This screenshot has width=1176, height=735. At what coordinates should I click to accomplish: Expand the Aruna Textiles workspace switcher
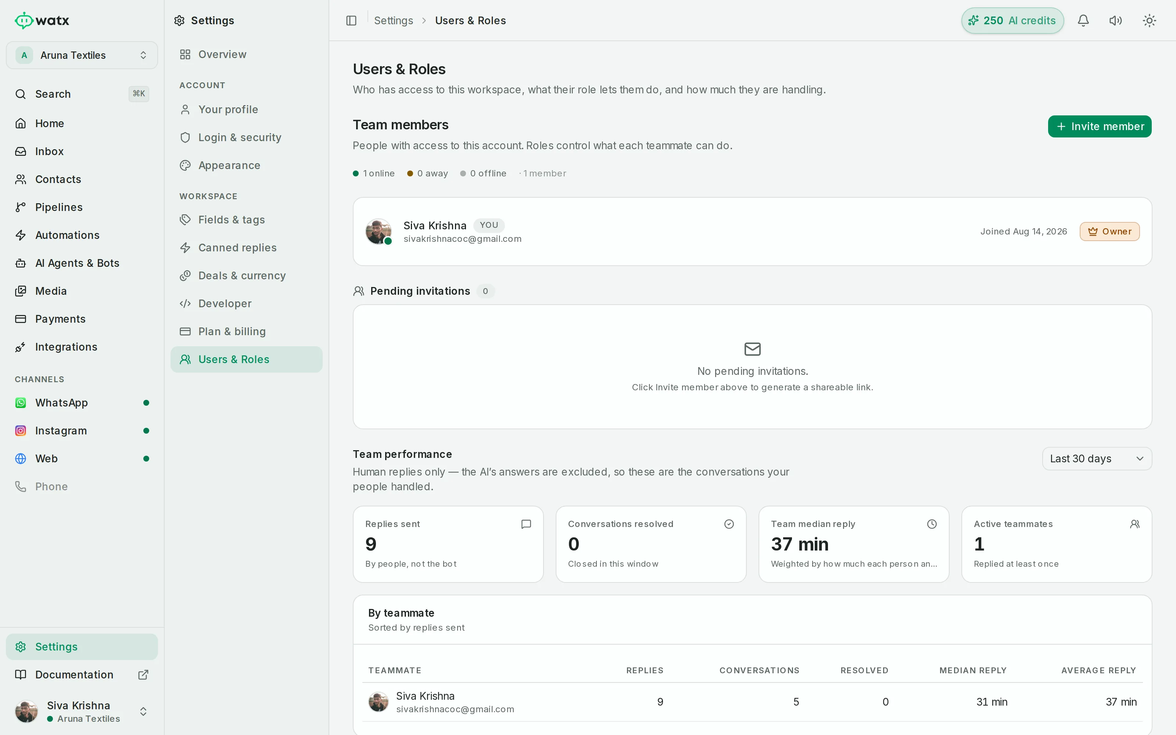tap(82, 55)
